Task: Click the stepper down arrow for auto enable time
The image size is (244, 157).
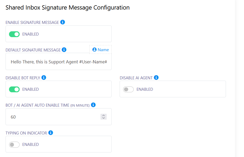Action: tap(103, 118)
